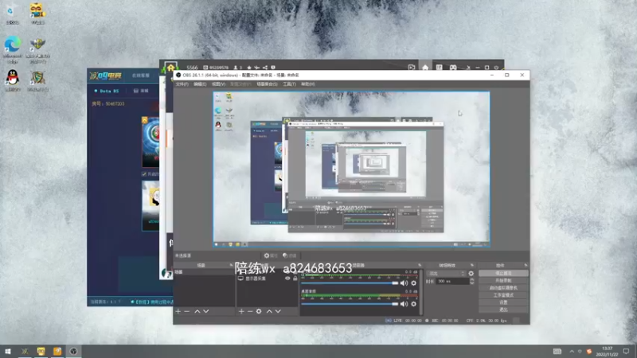Mute the upper mixer channel speaker icon
637x358 pixels.
pyautogui.click(x=404, y=283)
